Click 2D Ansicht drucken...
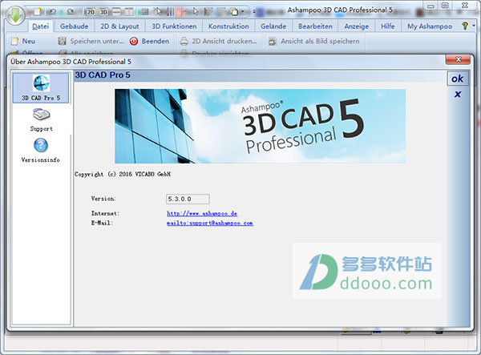 tap(218, 41)
